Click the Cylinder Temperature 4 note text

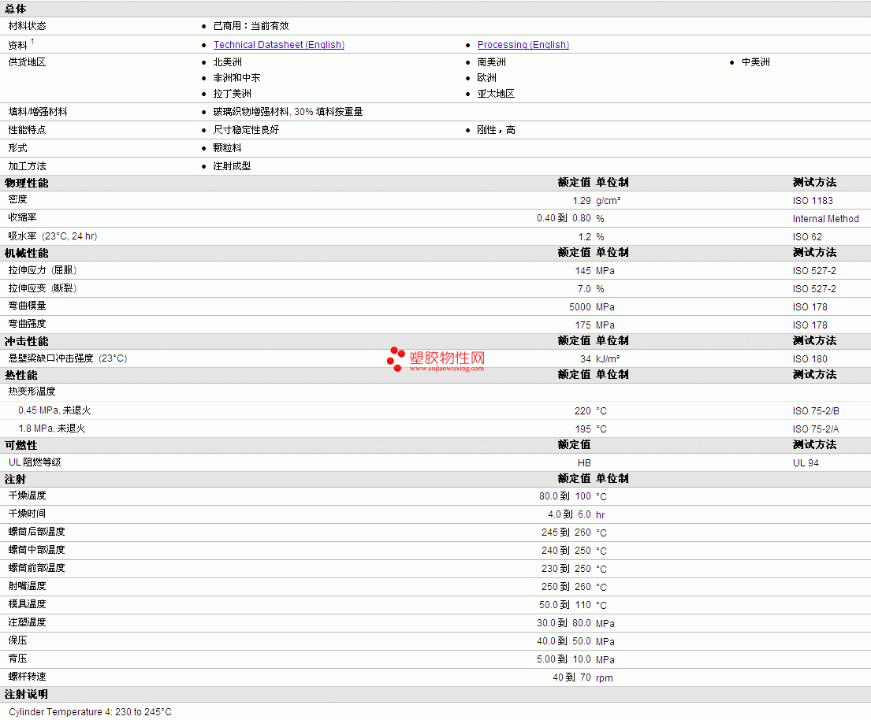click(90, 711)
